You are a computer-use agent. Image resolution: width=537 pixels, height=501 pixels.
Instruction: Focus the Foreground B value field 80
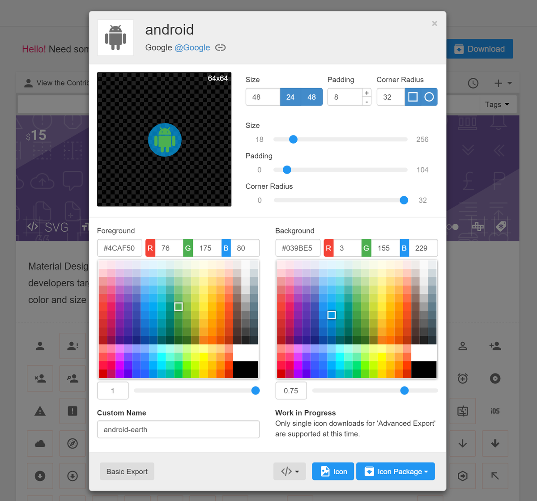[x=245, y=248]
